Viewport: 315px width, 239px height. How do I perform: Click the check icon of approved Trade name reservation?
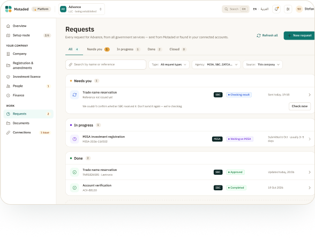tap(74, 172)
